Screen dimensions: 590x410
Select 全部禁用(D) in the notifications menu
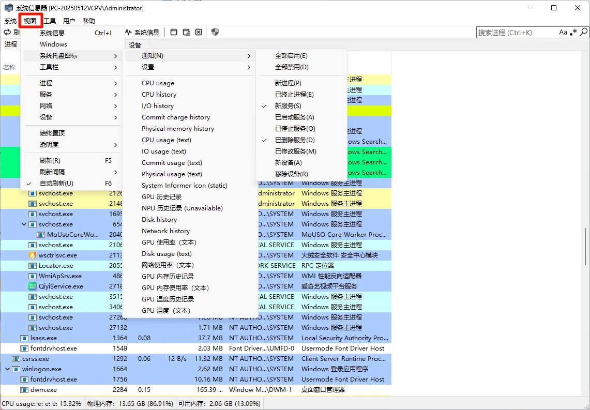(x=301, y=67)
